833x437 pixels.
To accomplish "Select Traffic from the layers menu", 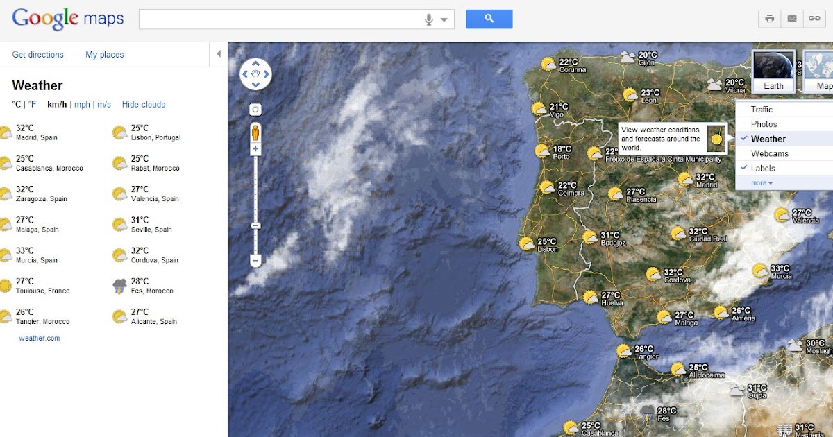I will (762, 110).
